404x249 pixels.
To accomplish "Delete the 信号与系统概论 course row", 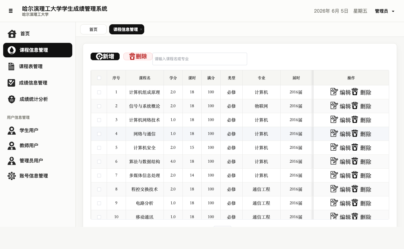I will pos(361,106).
